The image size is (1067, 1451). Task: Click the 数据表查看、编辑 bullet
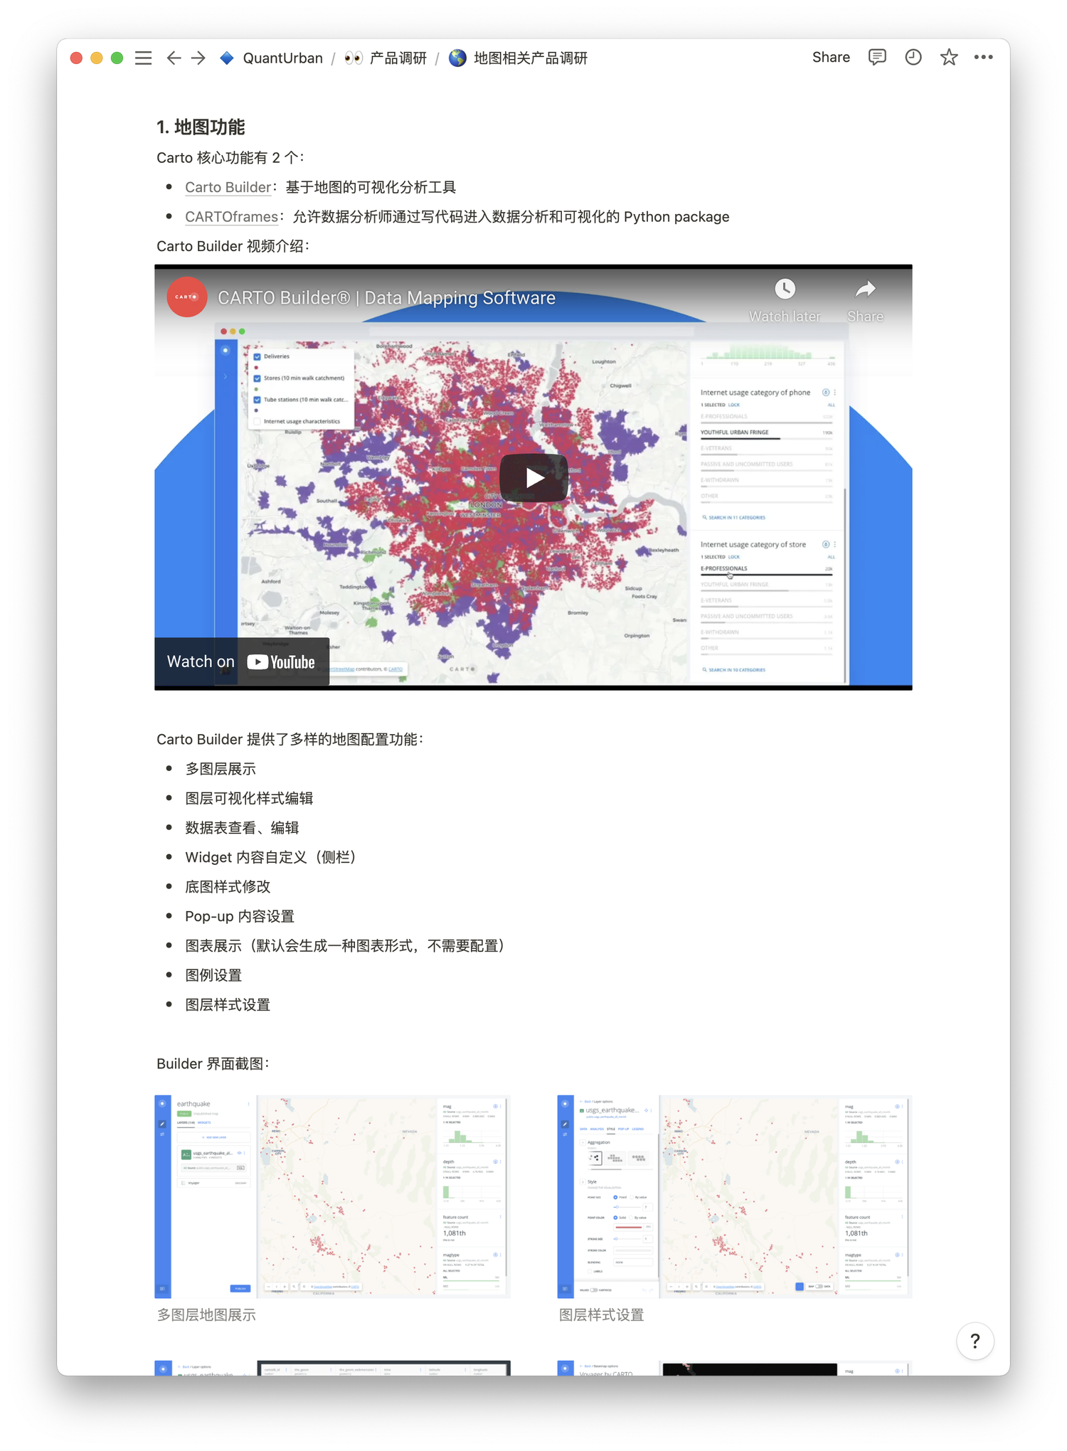[242, 828]
